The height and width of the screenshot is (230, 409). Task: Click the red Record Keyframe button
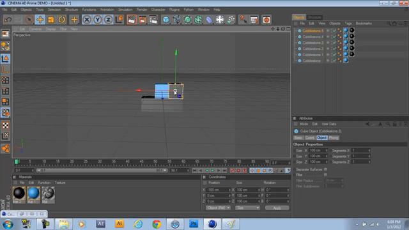point(232,171)
